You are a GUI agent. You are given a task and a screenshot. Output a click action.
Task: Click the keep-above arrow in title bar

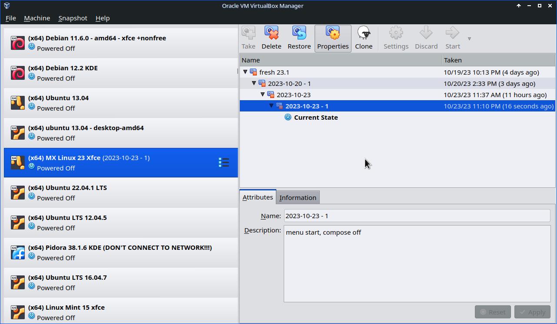tap(519, 6)
